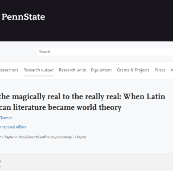The width and height of the screenshot is (173, 173).
Task: Open the International Affairs department link
Action: pos(13,127)
